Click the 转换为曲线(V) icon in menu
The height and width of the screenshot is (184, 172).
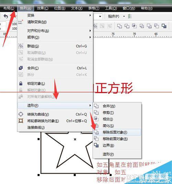21,114
